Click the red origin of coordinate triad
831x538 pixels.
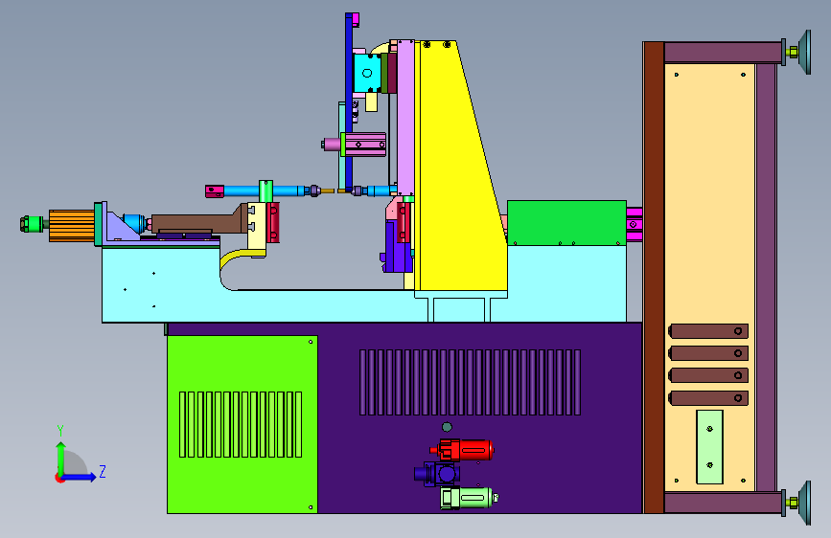(59, 478)
